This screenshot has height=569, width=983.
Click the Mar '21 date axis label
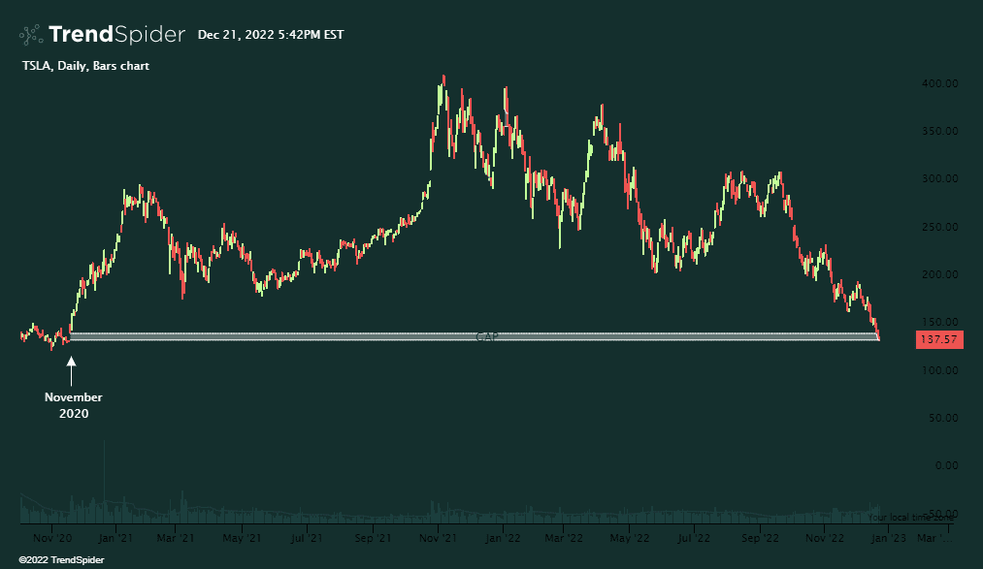176,538
